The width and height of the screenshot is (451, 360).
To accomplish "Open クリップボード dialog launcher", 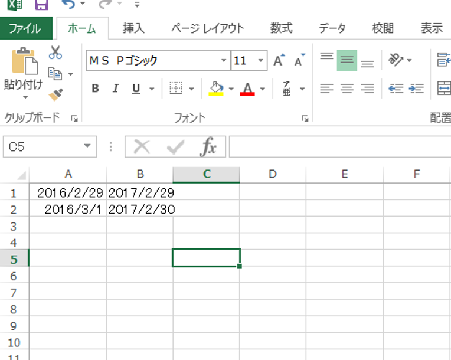I will click(74, 118).
